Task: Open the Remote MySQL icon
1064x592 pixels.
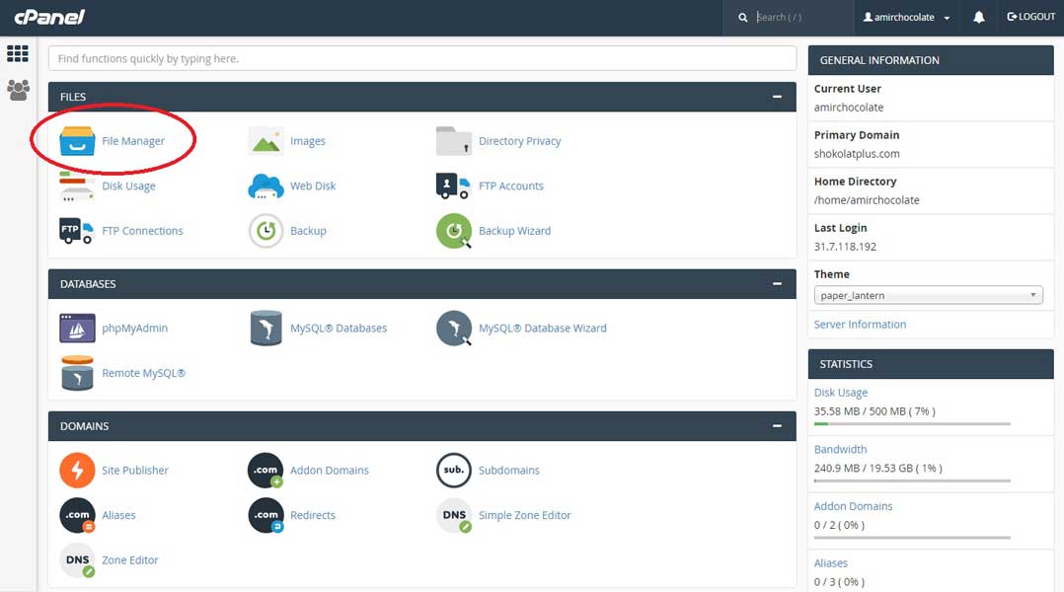Action: pyautogui.click(x=77, y=373)
